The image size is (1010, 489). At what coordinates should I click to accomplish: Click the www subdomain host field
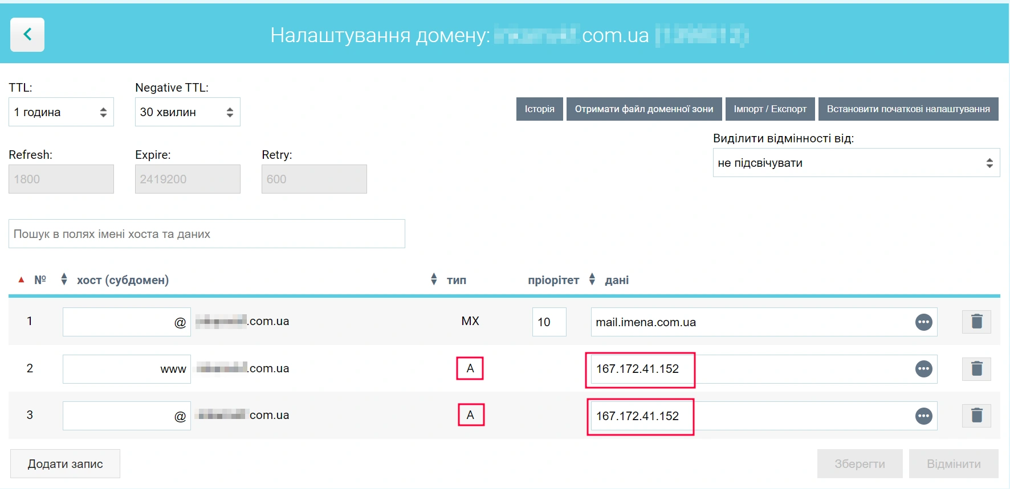click(x=127, y=369)
